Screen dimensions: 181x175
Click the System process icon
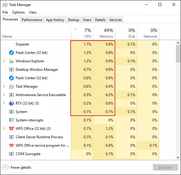11,112
